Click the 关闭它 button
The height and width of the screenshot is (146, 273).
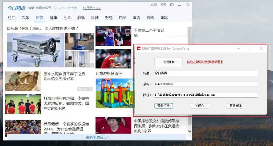click(200, 106)
